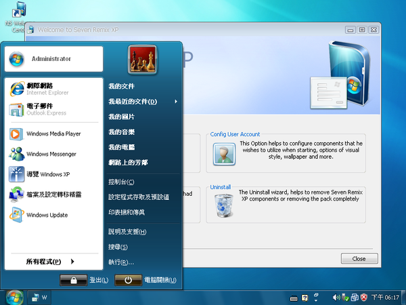
Task: Click the Seven Remix XP box artwork
Action: click(x=340, y=75)
